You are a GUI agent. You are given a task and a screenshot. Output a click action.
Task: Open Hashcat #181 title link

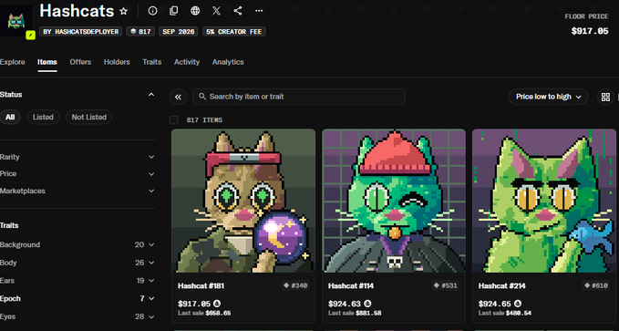(x=201, y=285)
